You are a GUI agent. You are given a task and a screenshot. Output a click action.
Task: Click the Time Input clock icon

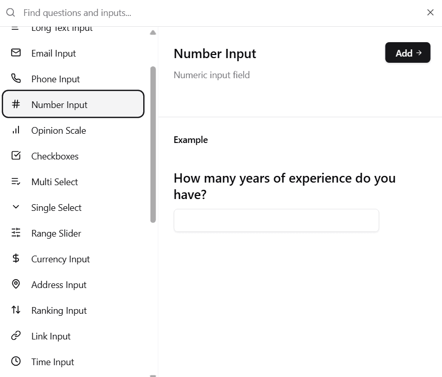(x=15, y=362)
